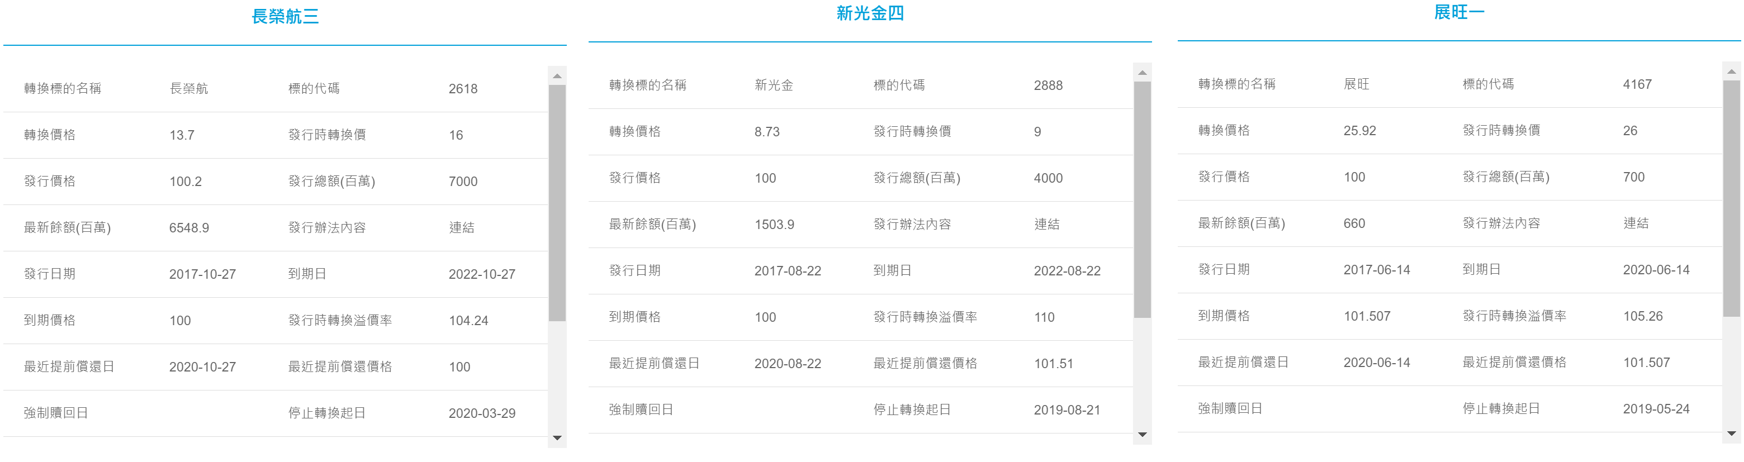
Task: Click 連結 in the 新光金四 panel
Action: 1046,225
